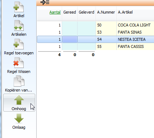Image resolution: width=154 pixels, height=138 pixels.
Task: Click article number 50 cell
Action: tap(106, 25)
